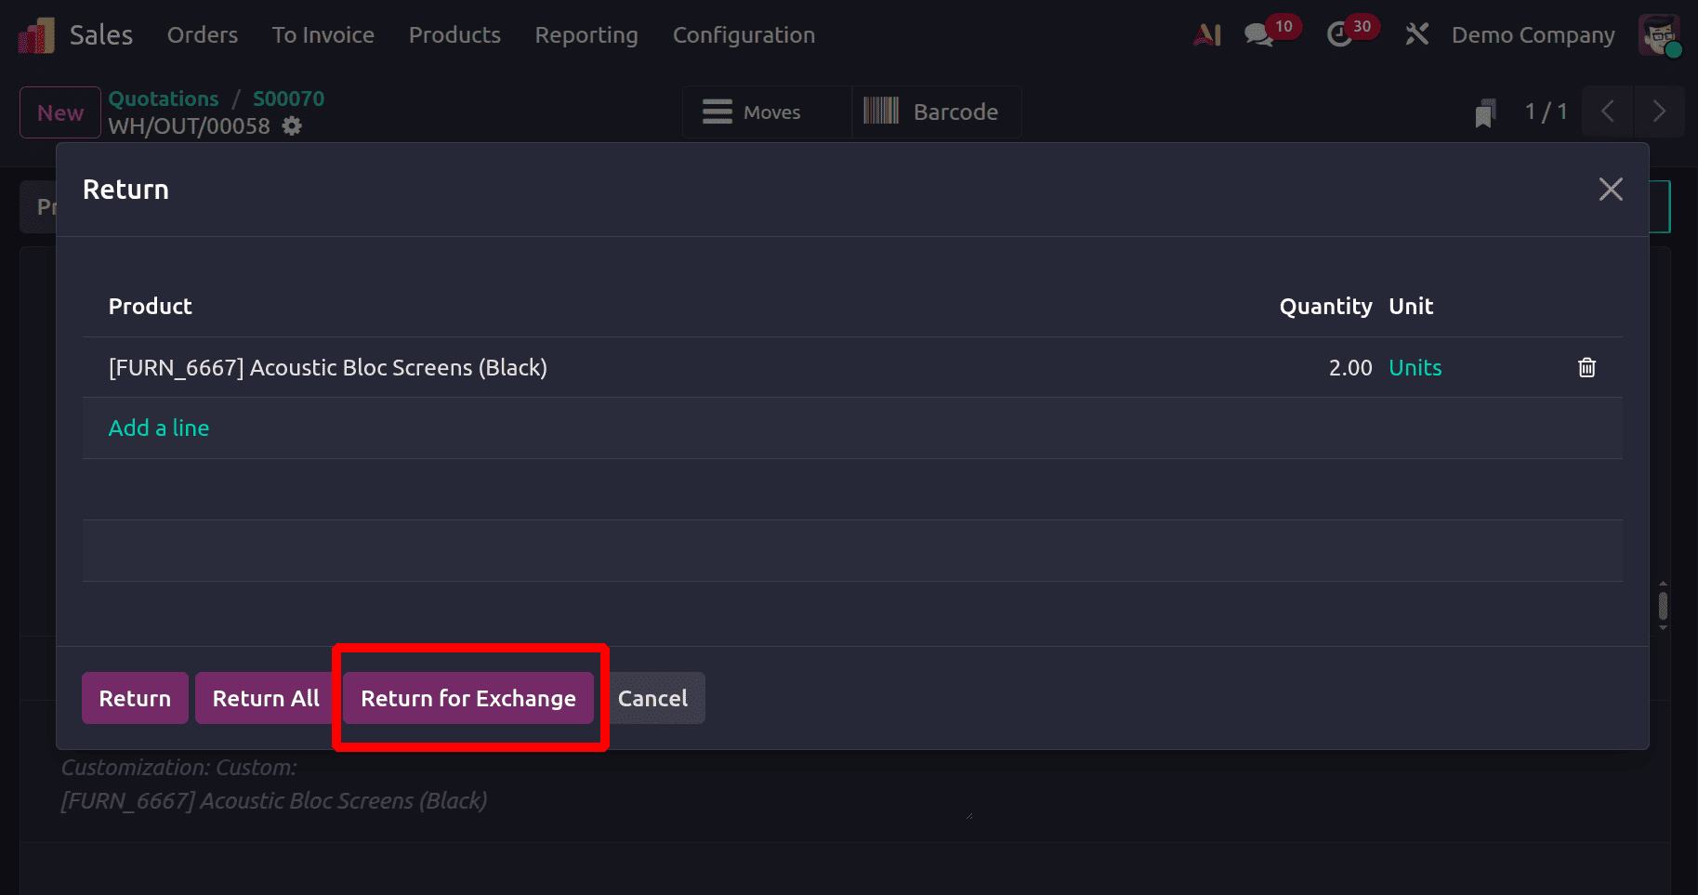Open the AI assistant icon
The height and width of the screenshot is (895, 1698).
[x=1206, y=35]
